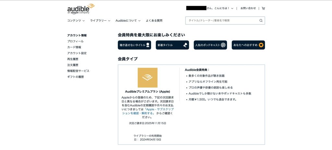Expand the さん、こんにちは account dropdown

point(220,8)
